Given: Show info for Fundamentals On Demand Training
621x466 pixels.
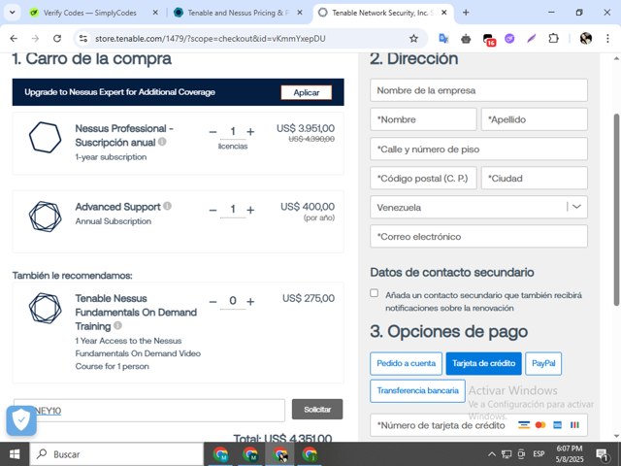Looking at the screenshot, I should [x=117, y=325].
